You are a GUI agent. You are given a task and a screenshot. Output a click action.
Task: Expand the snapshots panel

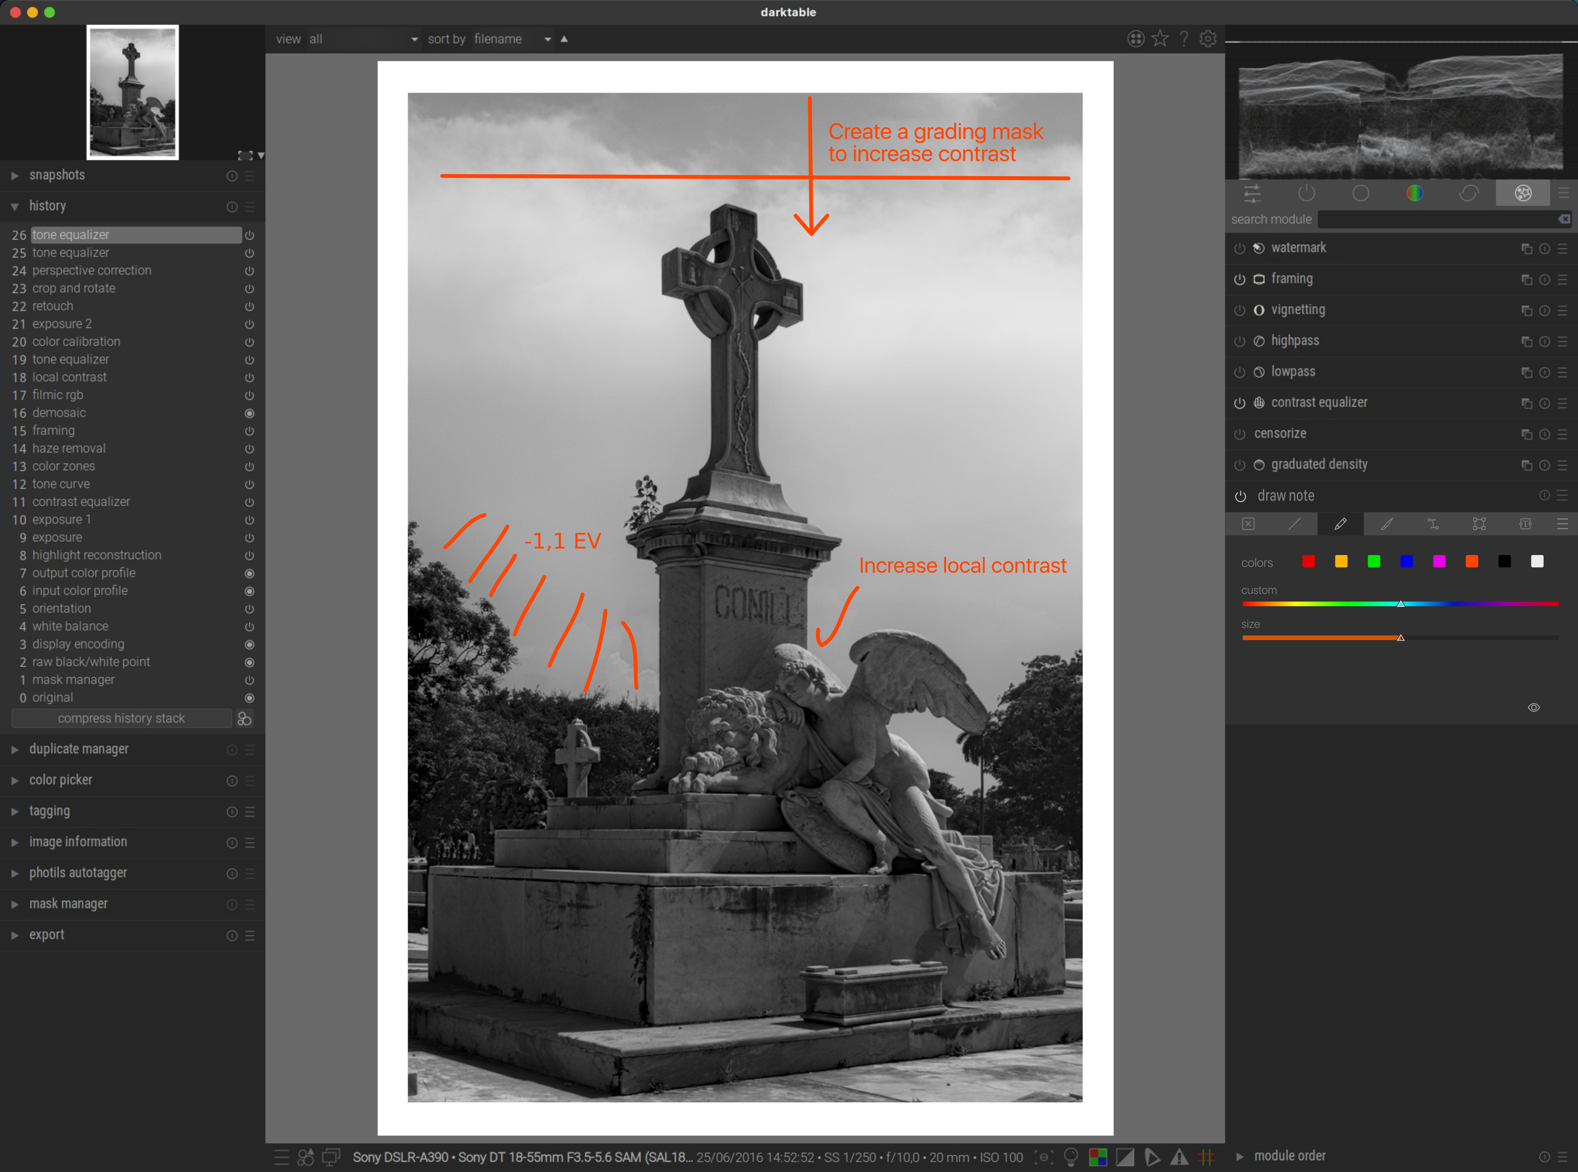tap(57, 175)
